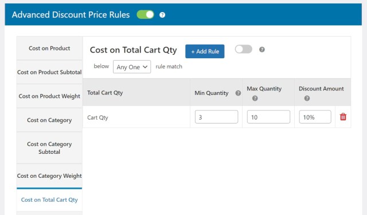
Task: Open Cost on Category Subtotal tab
Action: point(49,148)
